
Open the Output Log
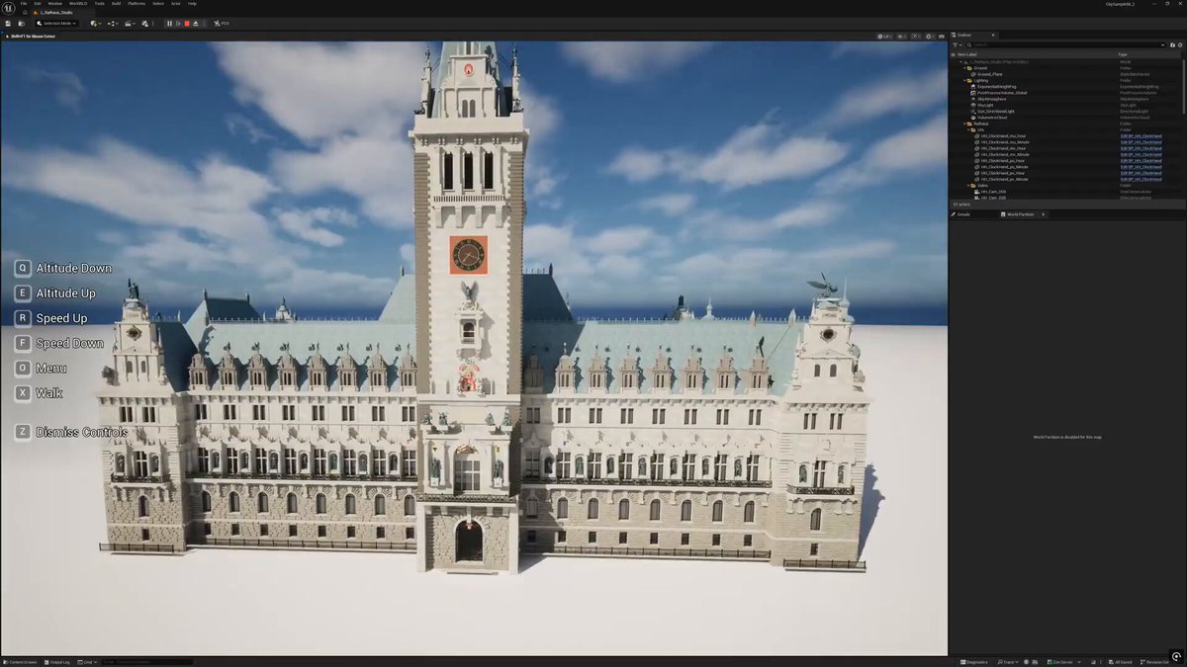click(59, 661)
